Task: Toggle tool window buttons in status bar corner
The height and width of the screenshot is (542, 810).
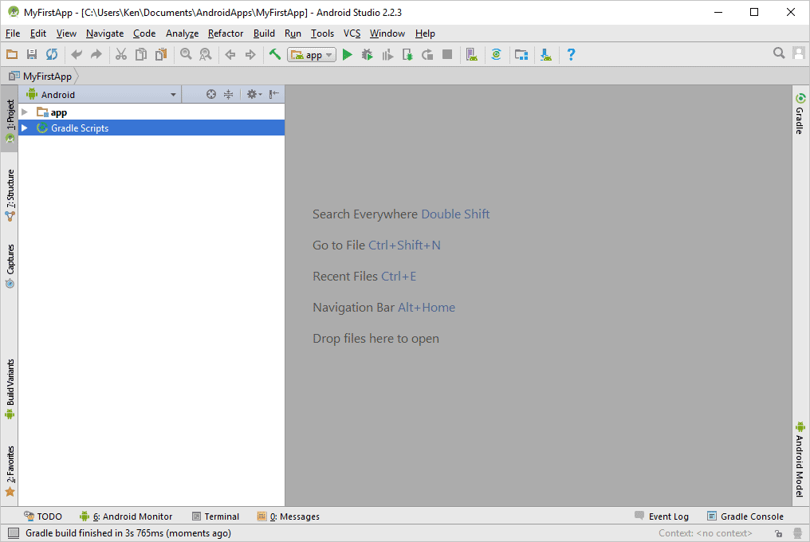Action: (x=13, y=533)
